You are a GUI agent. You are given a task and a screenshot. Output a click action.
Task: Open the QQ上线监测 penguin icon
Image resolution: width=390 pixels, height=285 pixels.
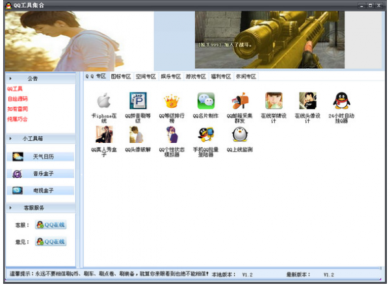[240, 134]
